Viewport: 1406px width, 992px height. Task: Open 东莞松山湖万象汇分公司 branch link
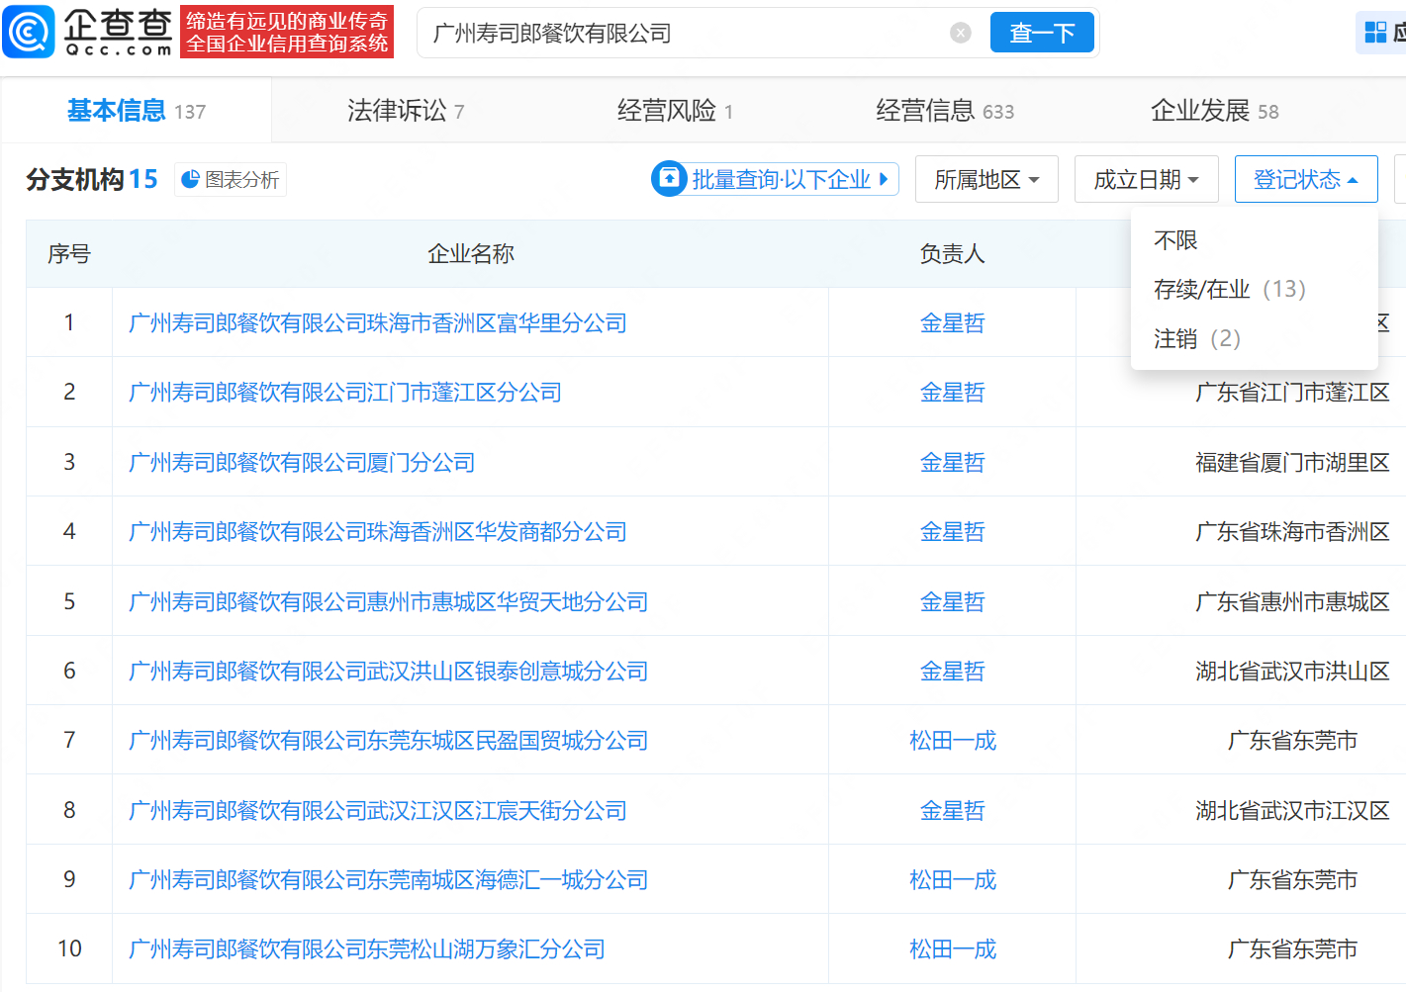click(x=367, y=949)
